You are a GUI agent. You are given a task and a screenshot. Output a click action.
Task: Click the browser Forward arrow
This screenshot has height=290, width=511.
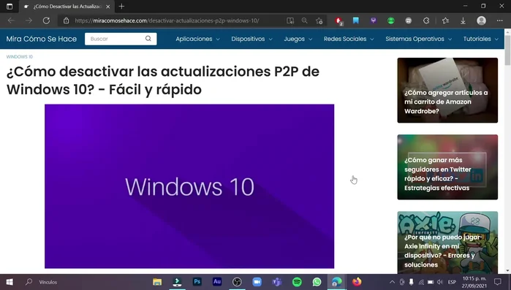point(29,20)
